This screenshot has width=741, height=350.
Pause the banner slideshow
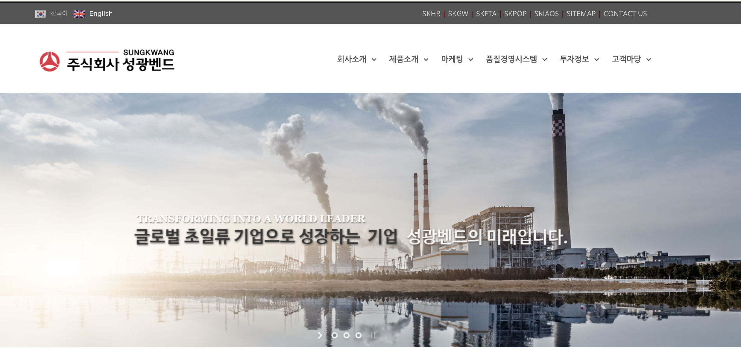[x=373, y=335]
